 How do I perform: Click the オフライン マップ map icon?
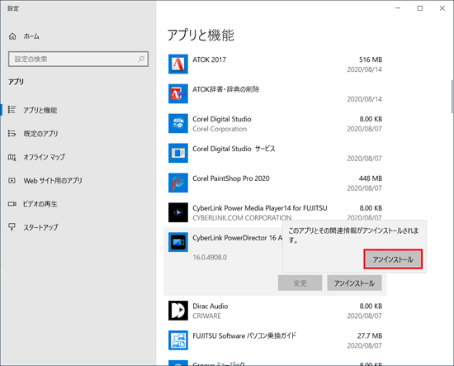coord(12,157)
